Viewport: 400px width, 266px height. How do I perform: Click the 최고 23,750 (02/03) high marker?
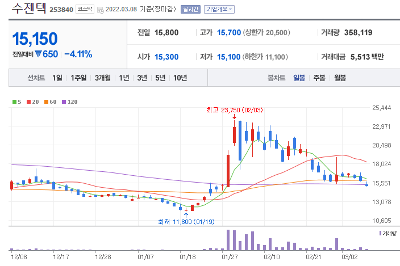(235, 110)
